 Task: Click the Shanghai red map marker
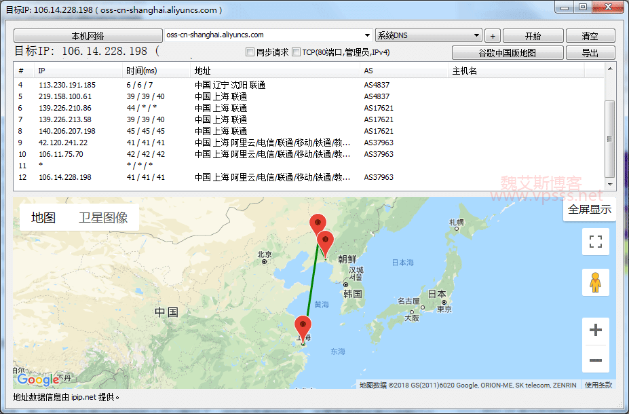tap(303, 326)
